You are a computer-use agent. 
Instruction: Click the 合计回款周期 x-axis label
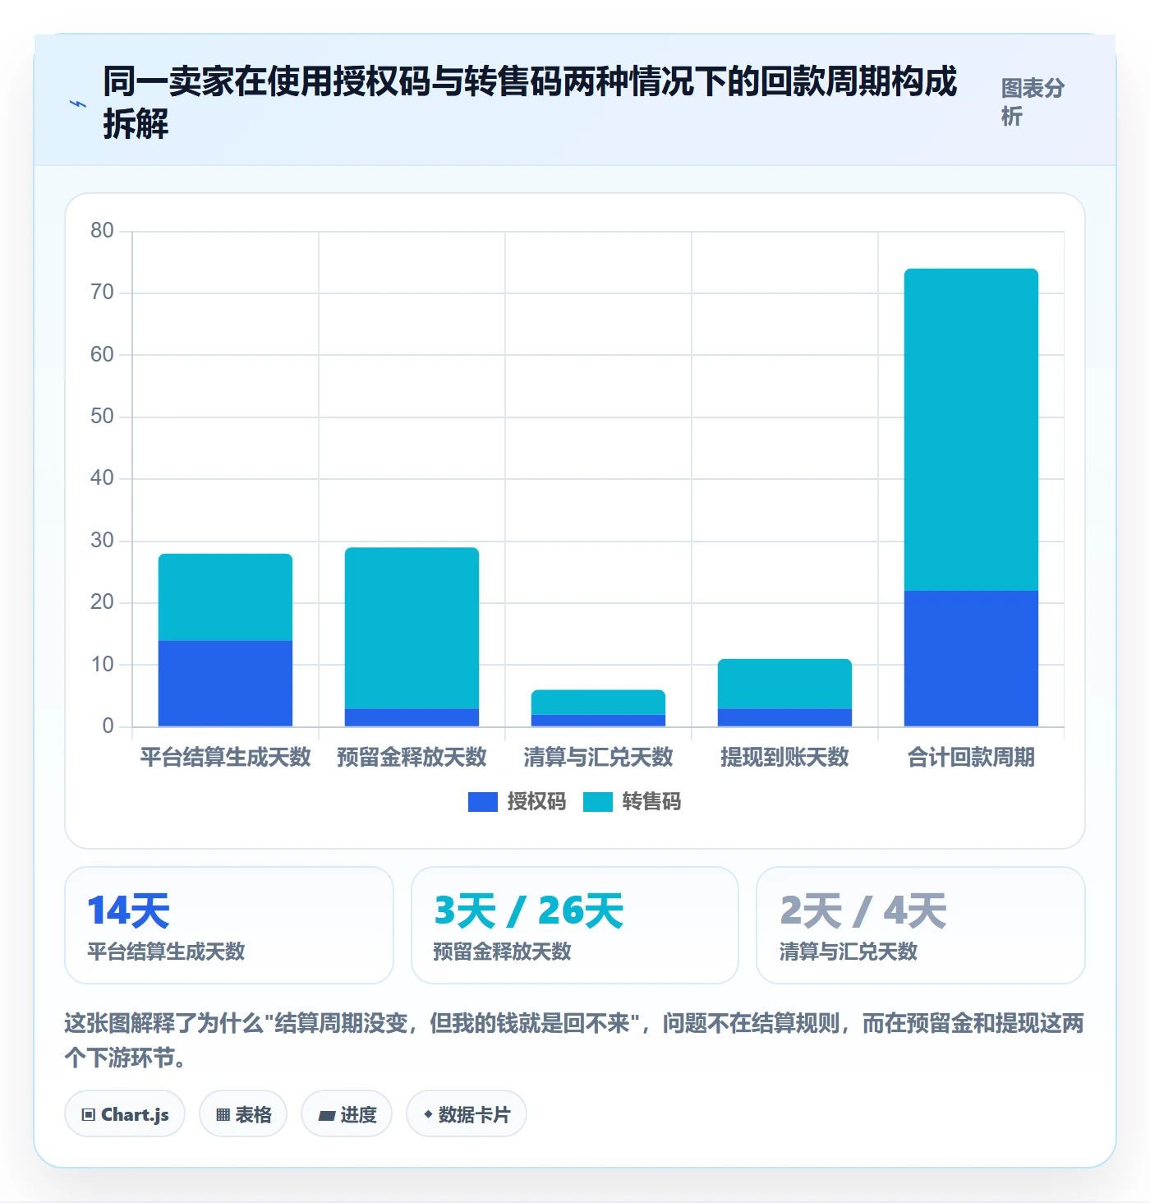(x=971, y=757)
